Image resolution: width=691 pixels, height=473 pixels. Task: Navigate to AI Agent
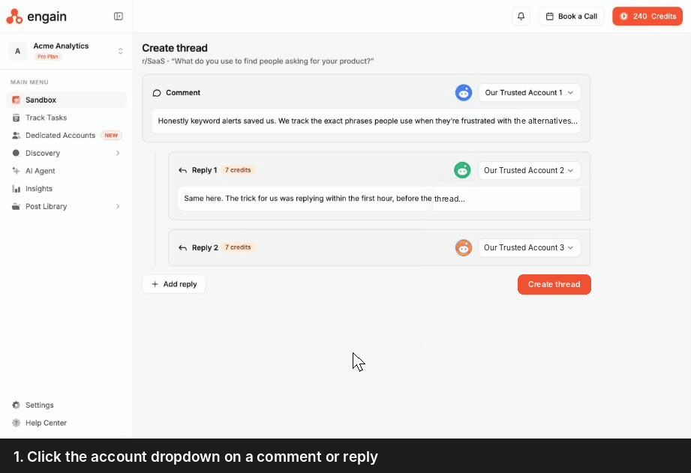67,171
